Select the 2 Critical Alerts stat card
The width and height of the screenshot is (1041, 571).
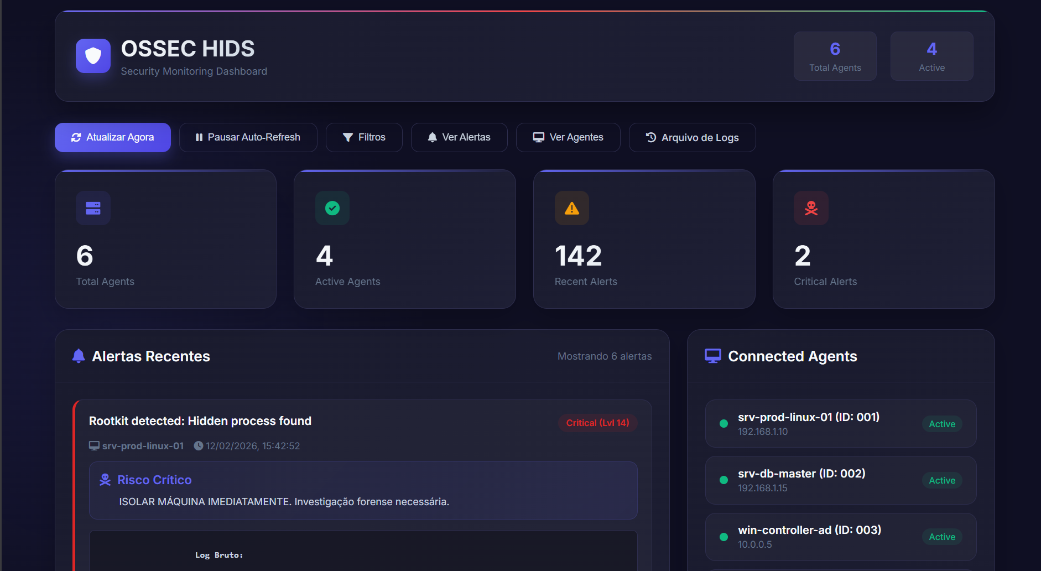(x=884, y=239)
